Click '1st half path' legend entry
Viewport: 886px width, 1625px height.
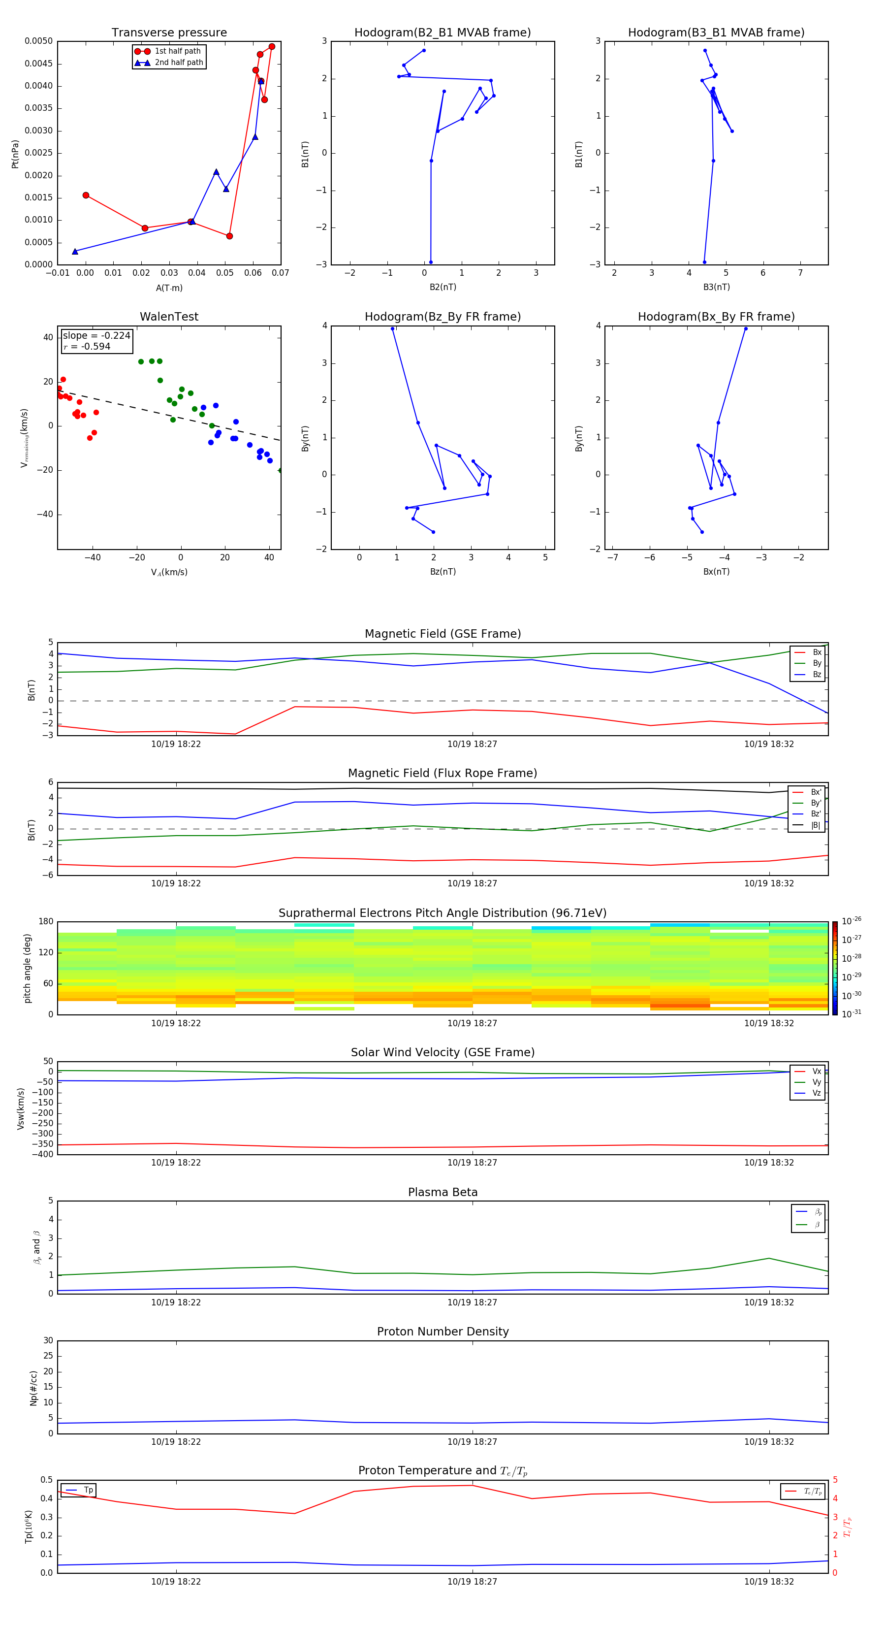point(168,51)
